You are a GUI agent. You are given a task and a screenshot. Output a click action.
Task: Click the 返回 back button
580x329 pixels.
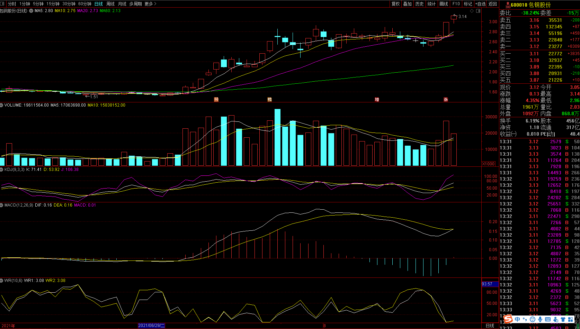(493, 4)
